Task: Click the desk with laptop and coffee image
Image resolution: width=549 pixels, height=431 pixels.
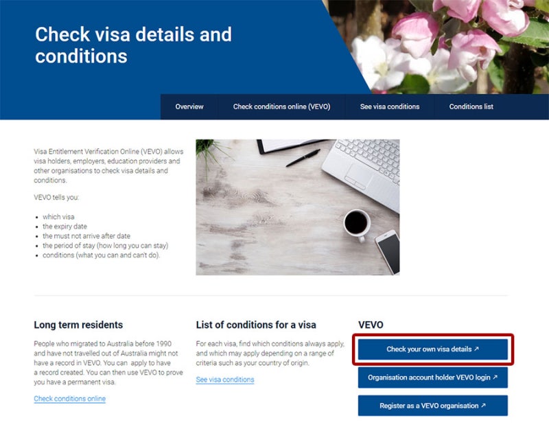Action: coord(298,207)
